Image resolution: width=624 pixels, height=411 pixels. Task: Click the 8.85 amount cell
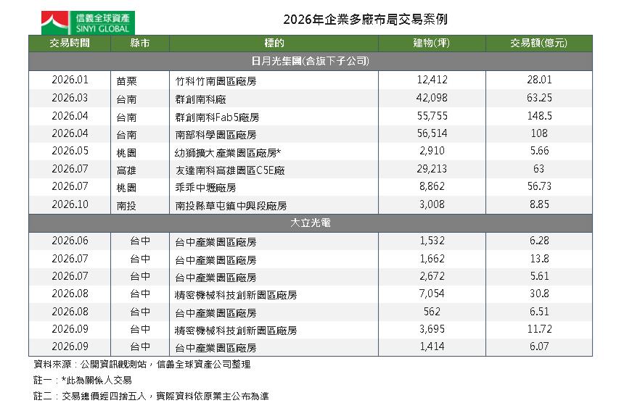click(539, 204)
